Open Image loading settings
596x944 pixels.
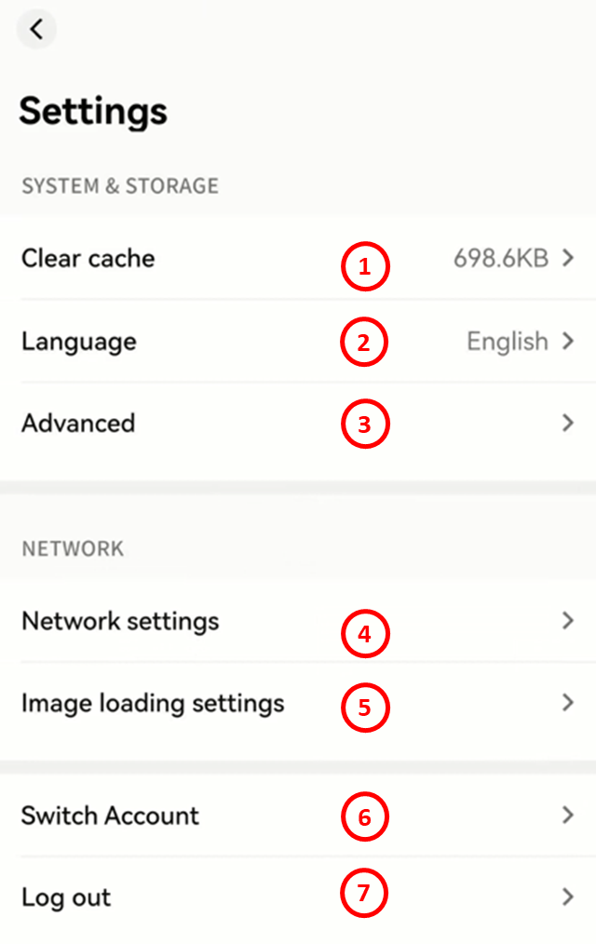(x=153, y=703)
